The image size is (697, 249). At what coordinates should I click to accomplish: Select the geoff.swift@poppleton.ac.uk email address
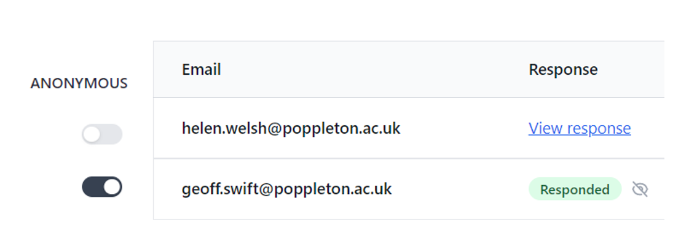pyautogui.click(x=286, y=189)
